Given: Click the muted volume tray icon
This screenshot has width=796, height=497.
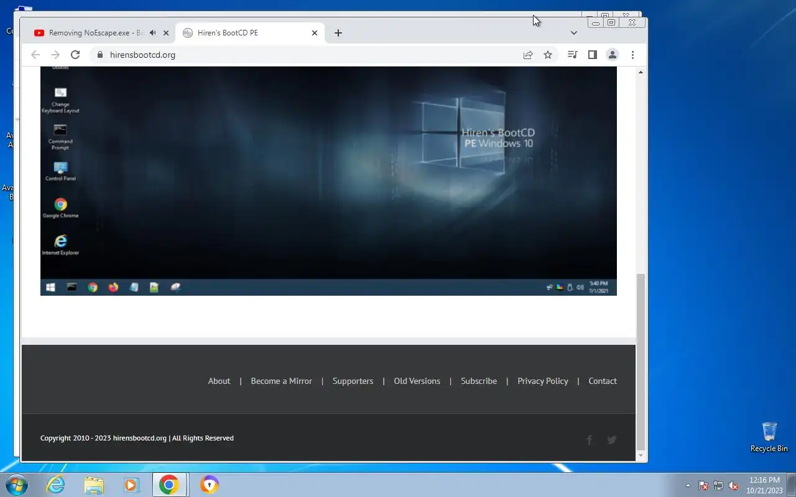Looking at the screenshot, I should click(x=733, y=485).
